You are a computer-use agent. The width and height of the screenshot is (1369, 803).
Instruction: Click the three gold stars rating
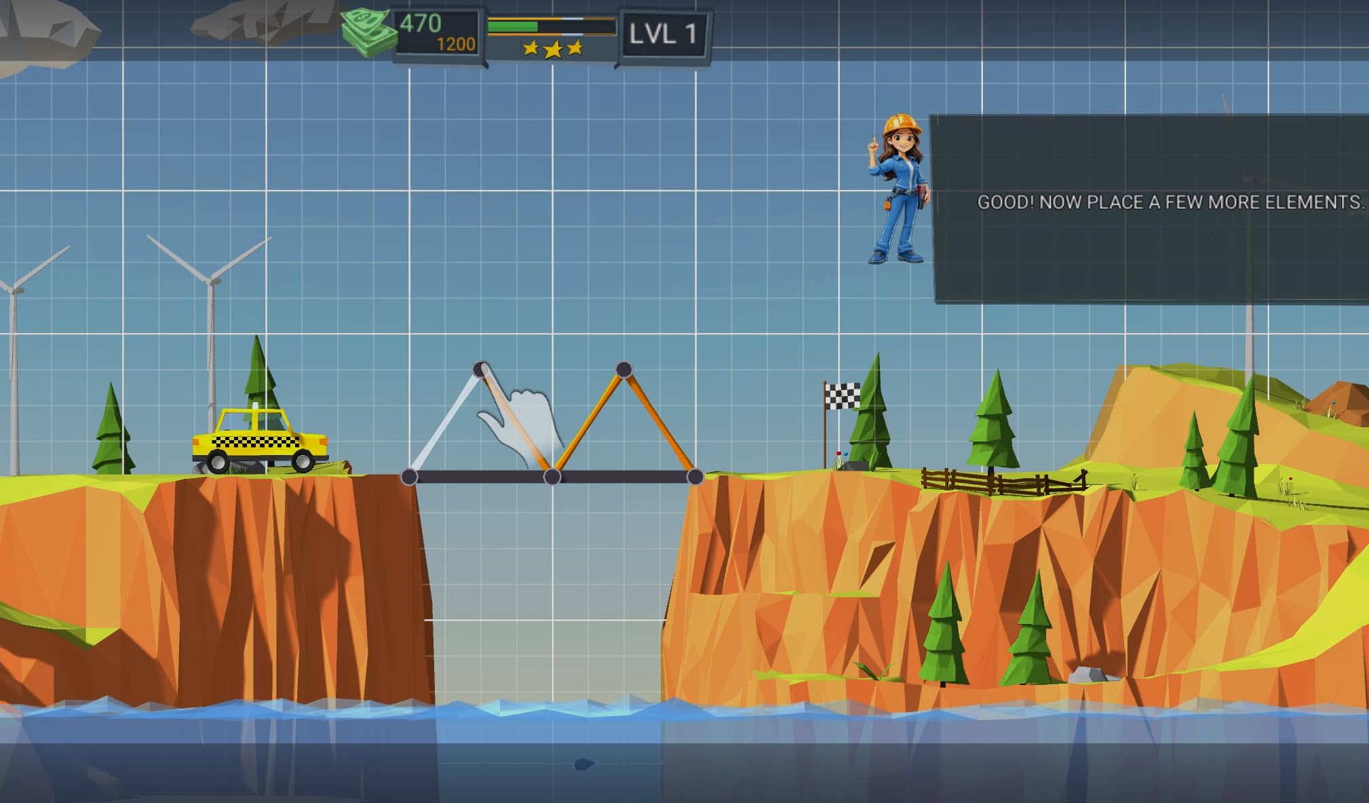[553, 48]
